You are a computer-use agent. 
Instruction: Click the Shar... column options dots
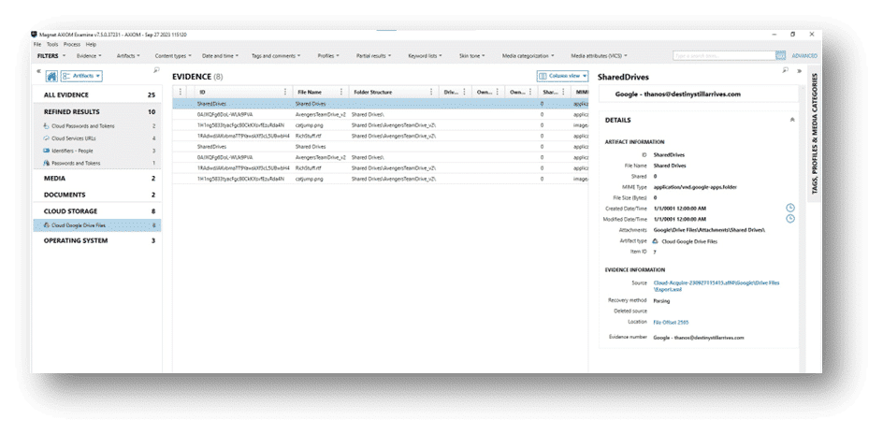coord(562,92)
